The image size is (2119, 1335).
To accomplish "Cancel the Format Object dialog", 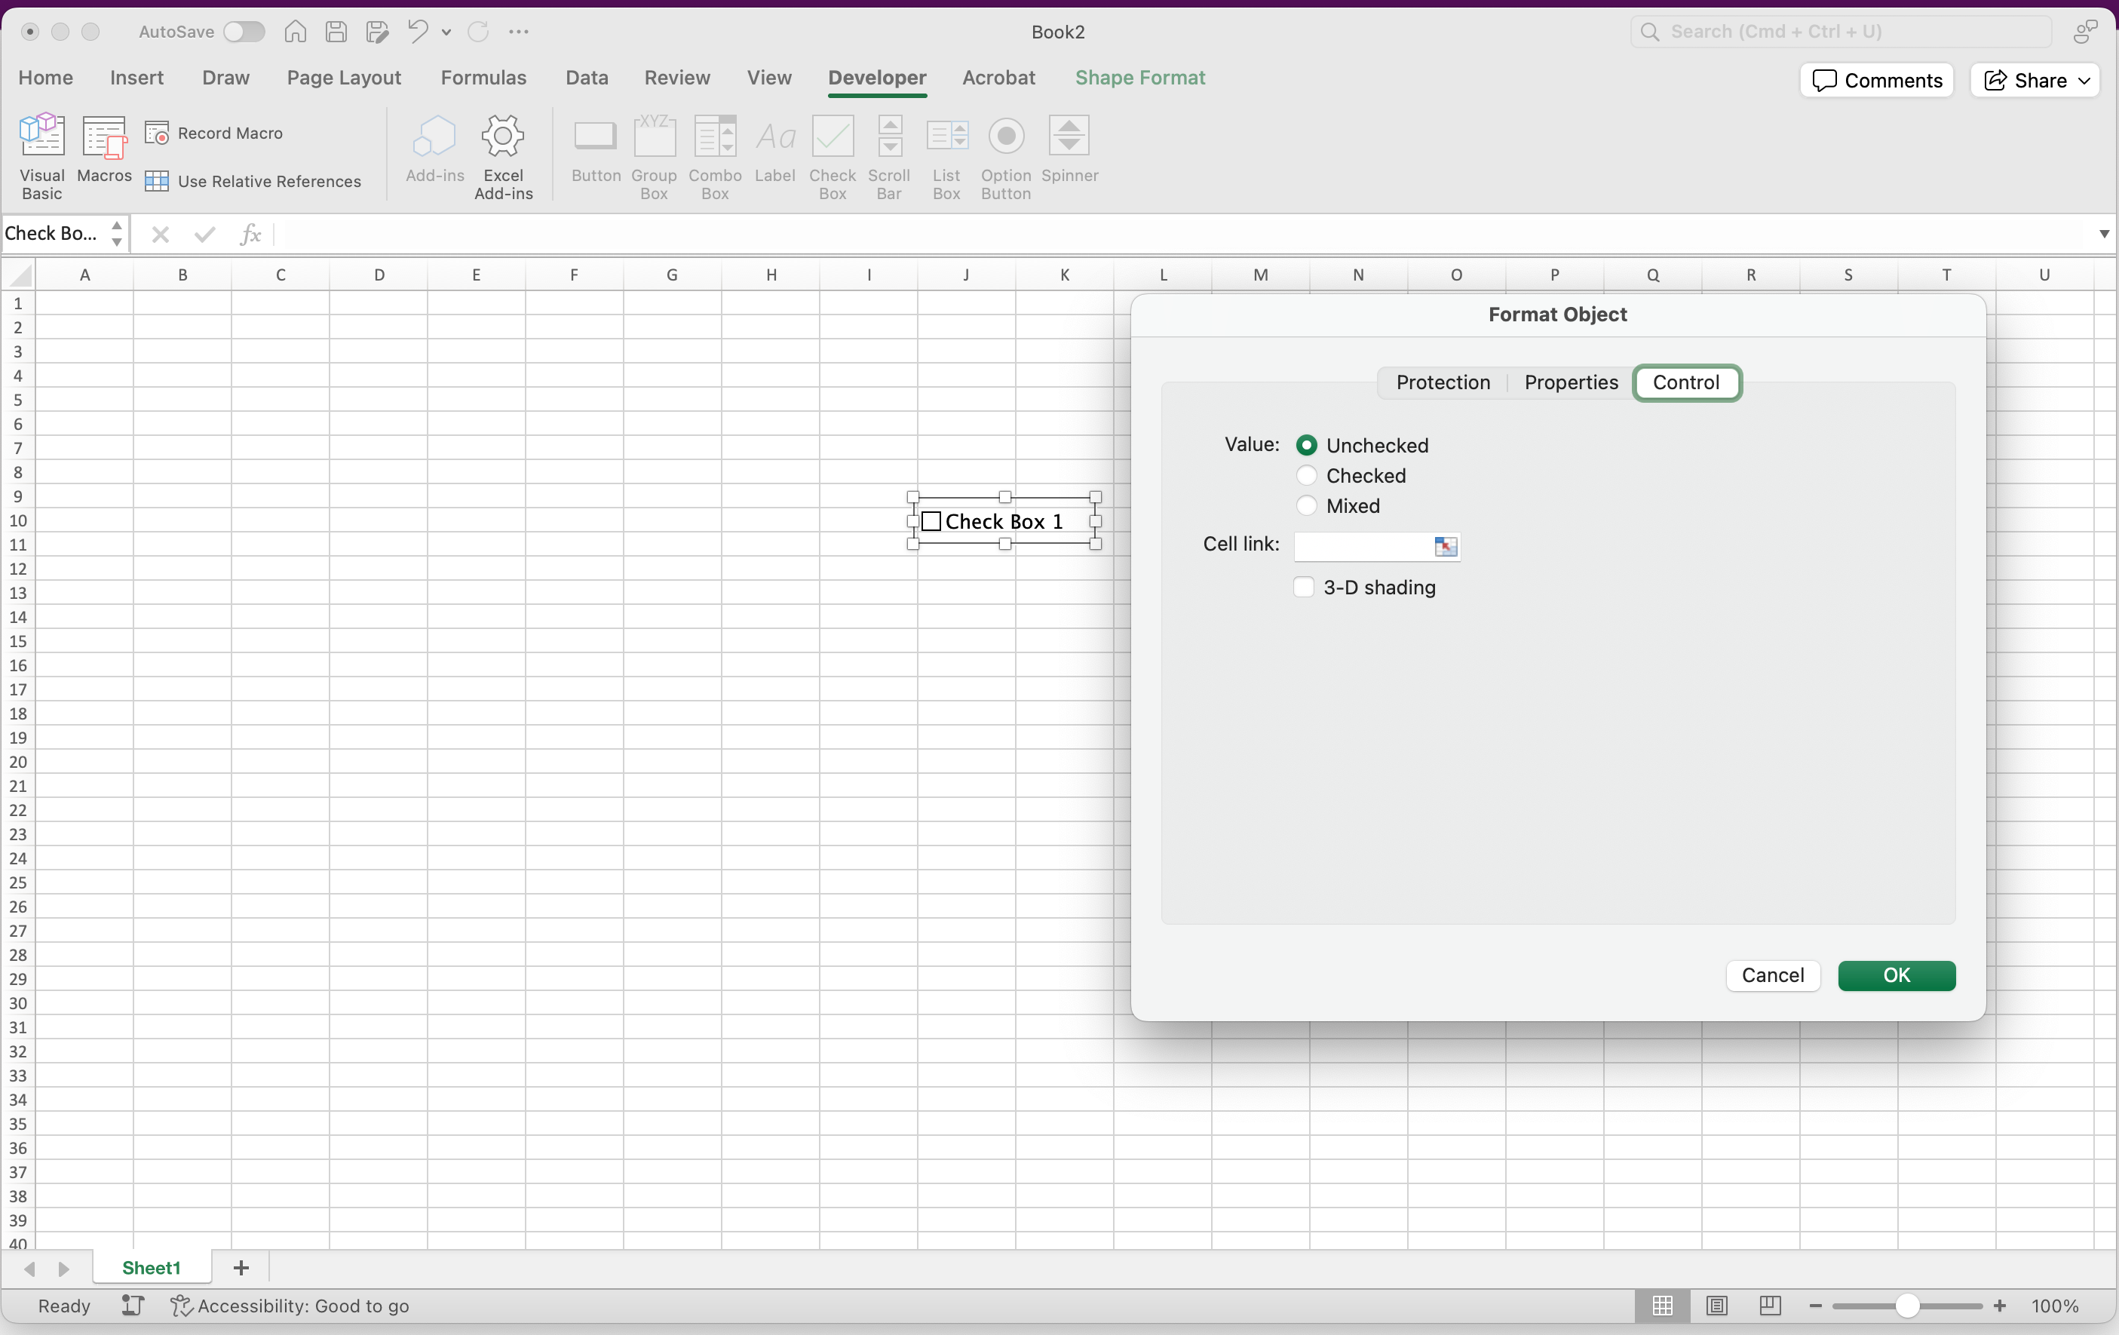I will coord(1773,976).
